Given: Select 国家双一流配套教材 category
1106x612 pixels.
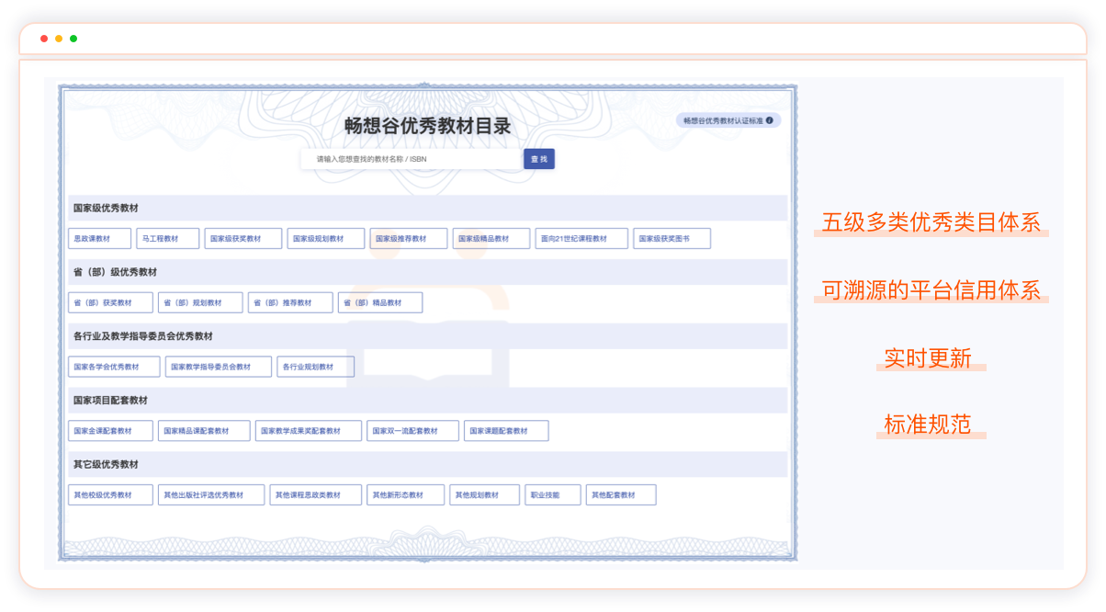Looking at the screenshot, I should pyautogui.click(x=412, y=431).
